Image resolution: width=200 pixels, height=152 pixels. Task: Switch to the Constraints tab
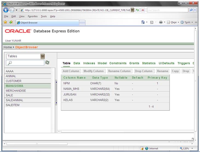[118, 63]
